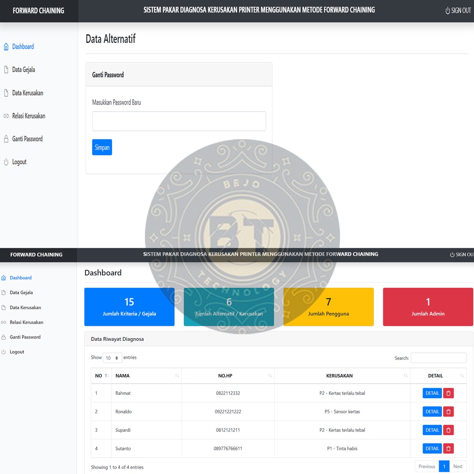Click the 'P1 - Tinta habis' cell
The height and width of the screenshot is (474, 474).
click(x=342, y=449)
